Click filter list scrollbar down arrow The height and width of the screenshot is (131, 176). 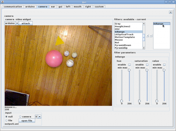point(144,48)
